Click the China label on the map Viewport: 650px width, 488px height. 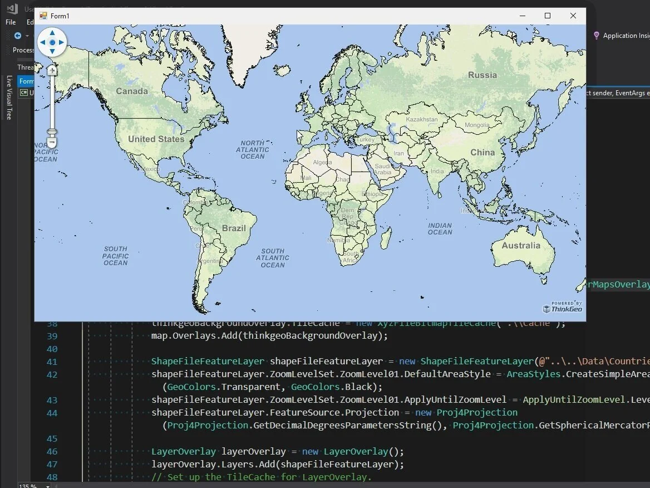(482, 152)
